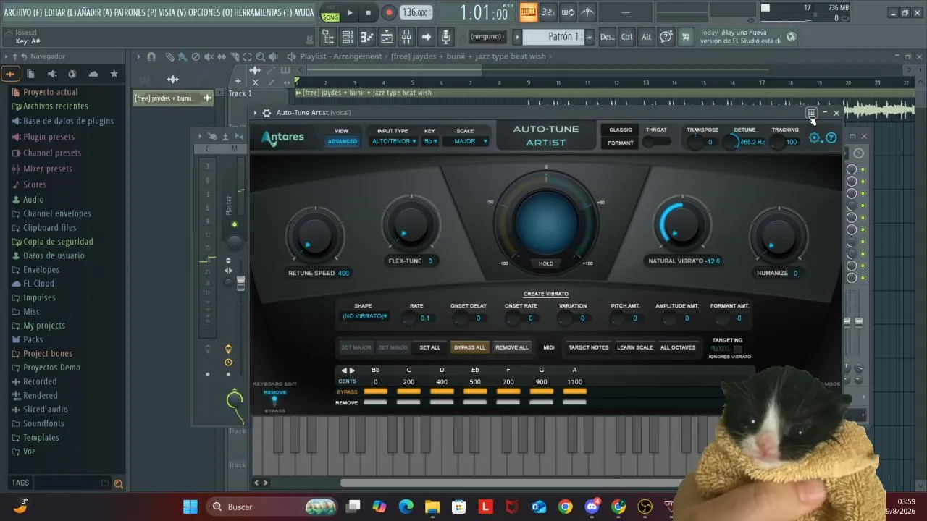Image resolution: width=927 pixels, height=521 pixels.
Task: Enable TARGET NOTES MIDI option
Action: [589, 347]
